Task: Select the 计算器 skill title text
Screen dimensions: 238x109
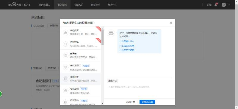Action: 73,54
